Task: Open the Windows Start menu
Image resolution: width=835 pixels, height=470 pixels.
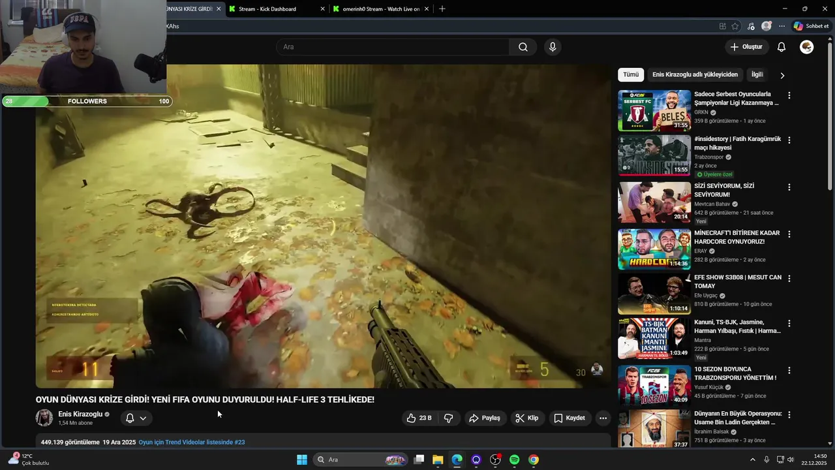Action: [x=302, y=460]
